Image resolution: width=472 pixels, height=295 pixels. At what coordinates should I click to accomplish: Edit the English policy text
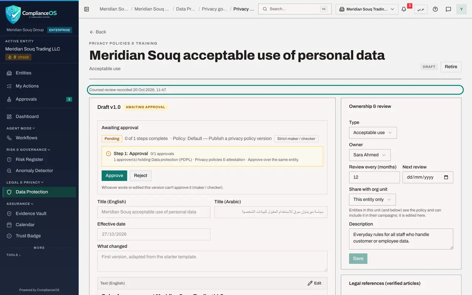315,283
